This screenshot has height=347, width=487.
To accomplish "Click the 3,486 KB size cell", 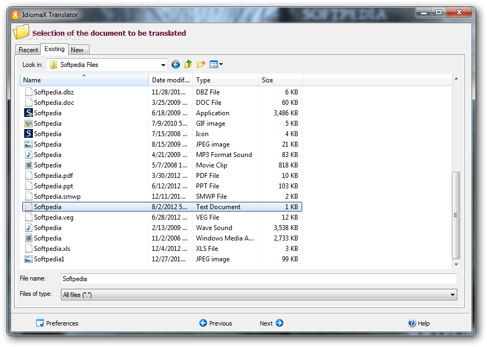I will [x=286, y=113].
